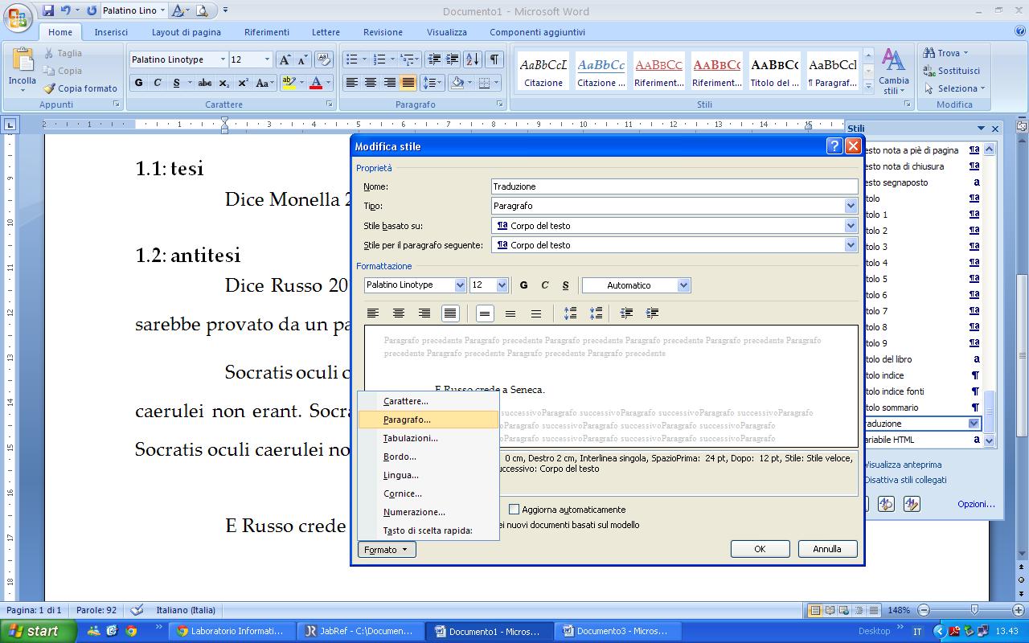
Task: Center text in ribbon Paragrafo group
Action: coord(371,83)
